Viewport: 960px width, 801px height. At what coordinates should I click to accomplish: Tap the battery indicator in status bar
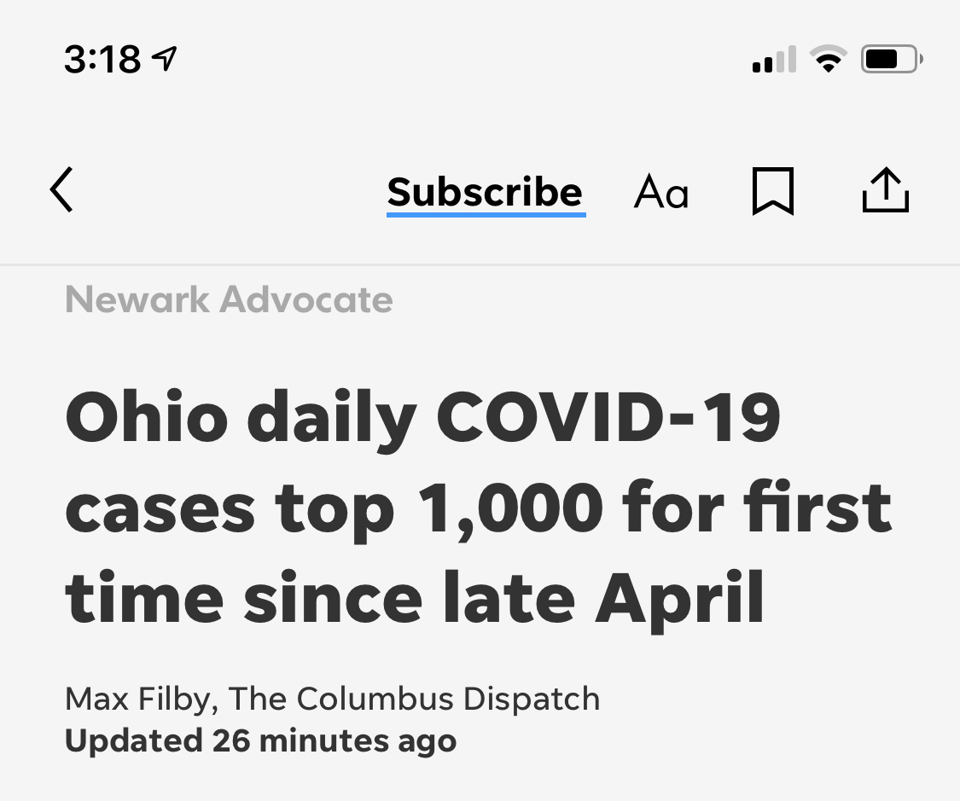coord(891,60)
